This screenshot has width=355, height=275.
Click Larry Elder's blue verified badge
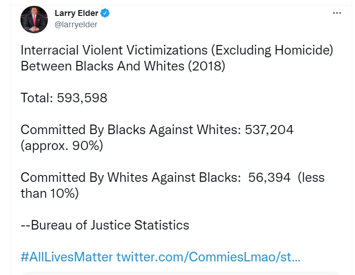click(x=105, y=13)
